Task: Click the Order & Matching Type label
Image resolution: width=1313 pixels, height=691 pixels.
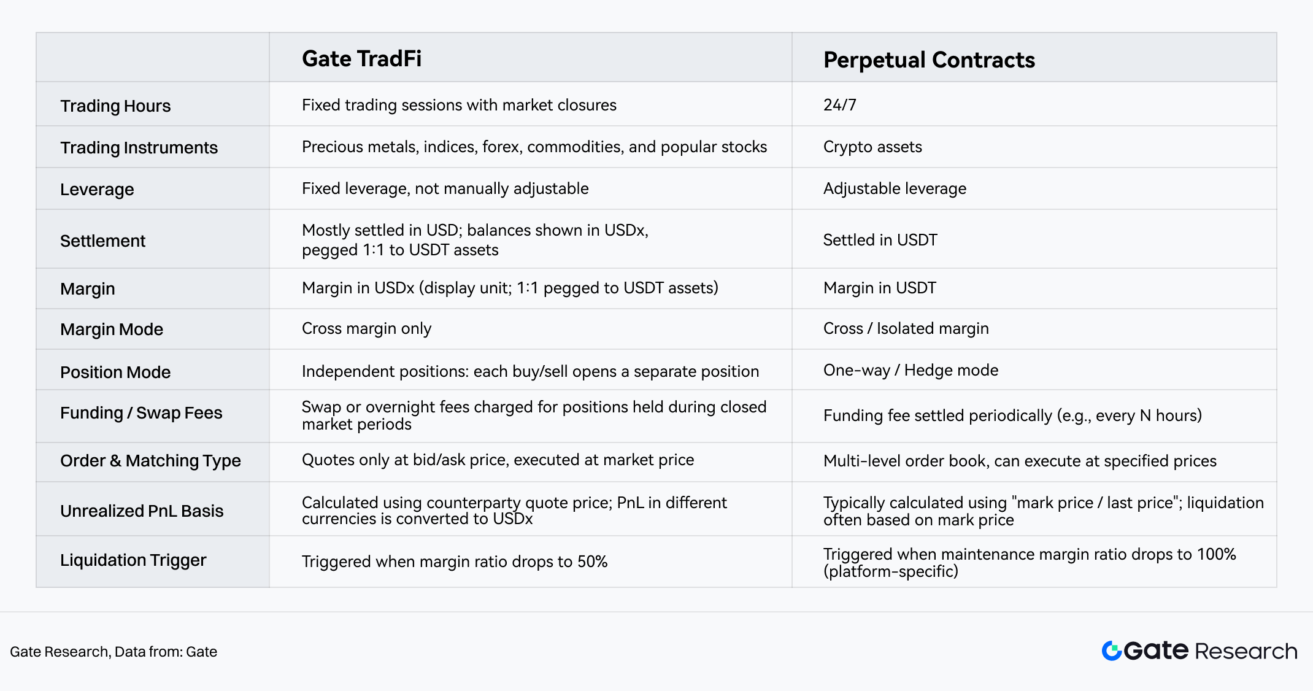Action: [x=150, y=460]
